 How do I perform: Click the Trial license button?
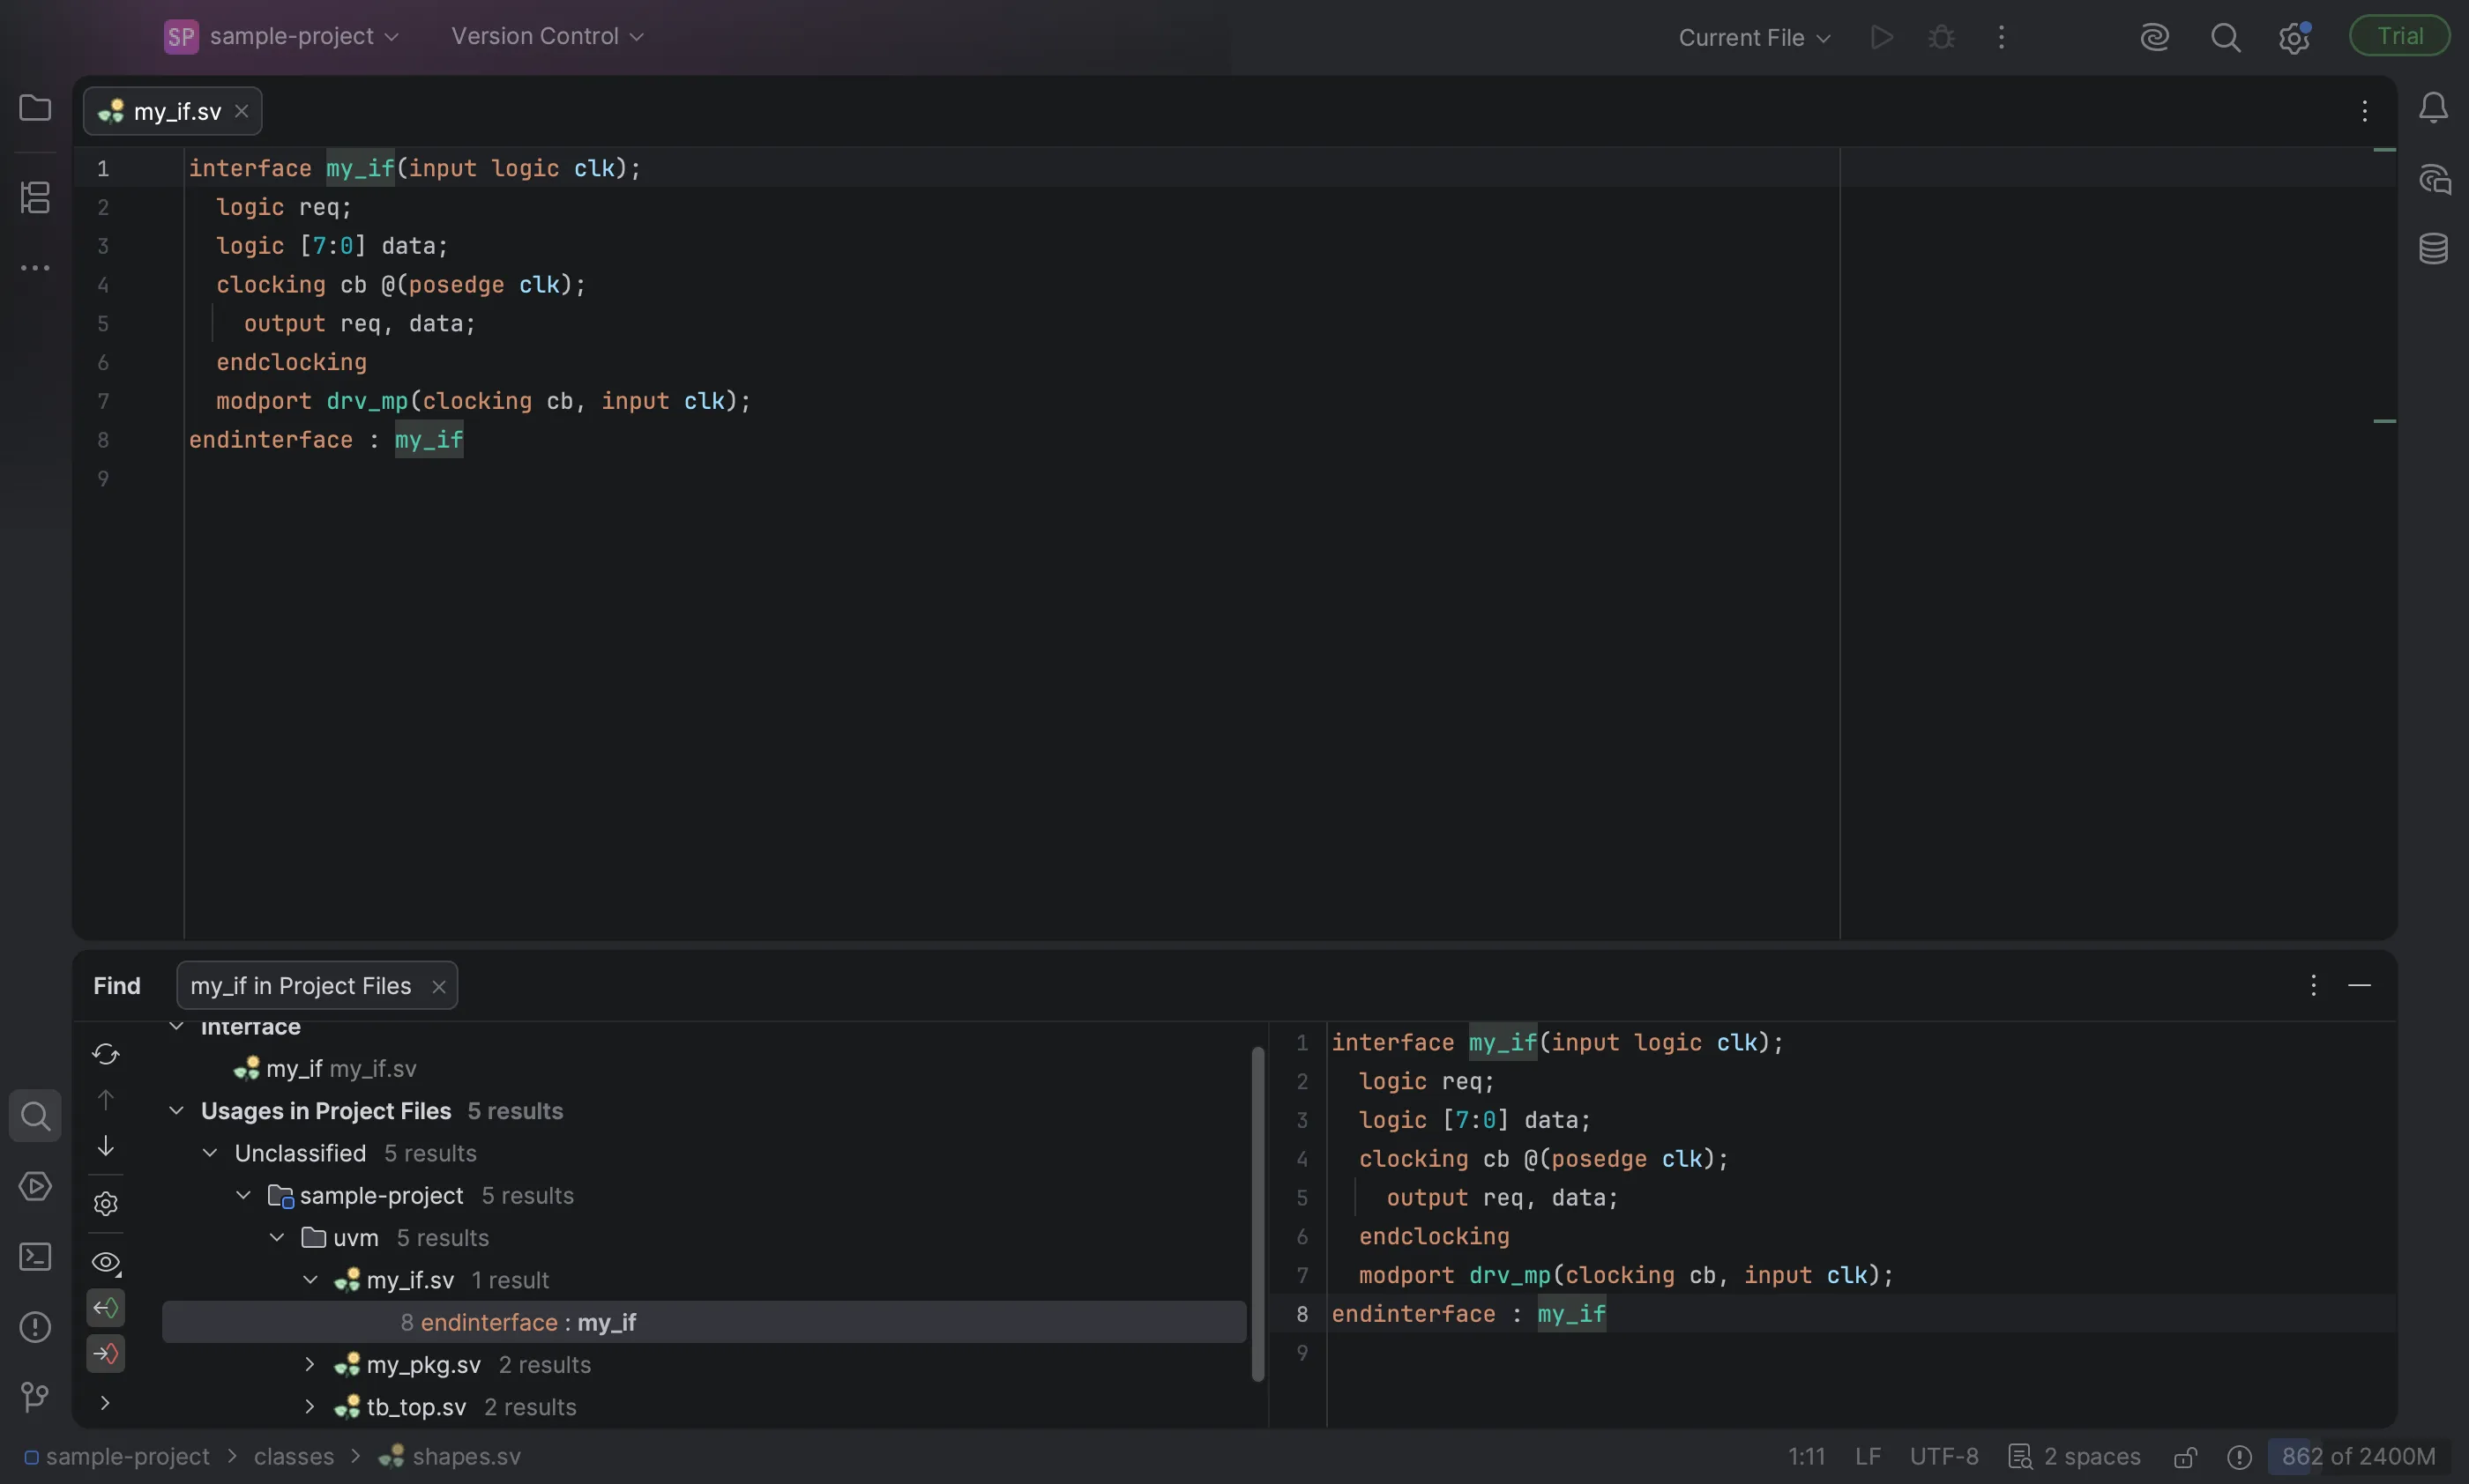(x=2399, y=36)
